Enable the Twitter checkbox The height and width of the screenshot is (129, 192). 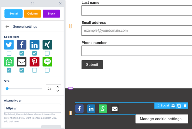coord(9,53)
